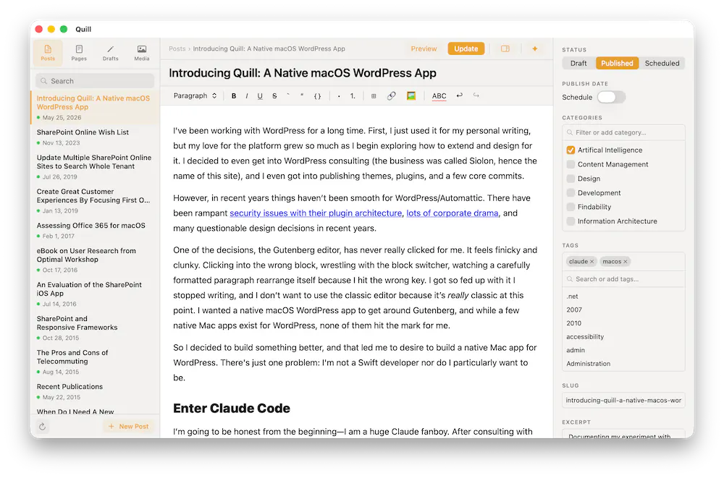Insert a blockquote with the quote icon
Screen dimensions: 724x478
click(x=302, y=96)
